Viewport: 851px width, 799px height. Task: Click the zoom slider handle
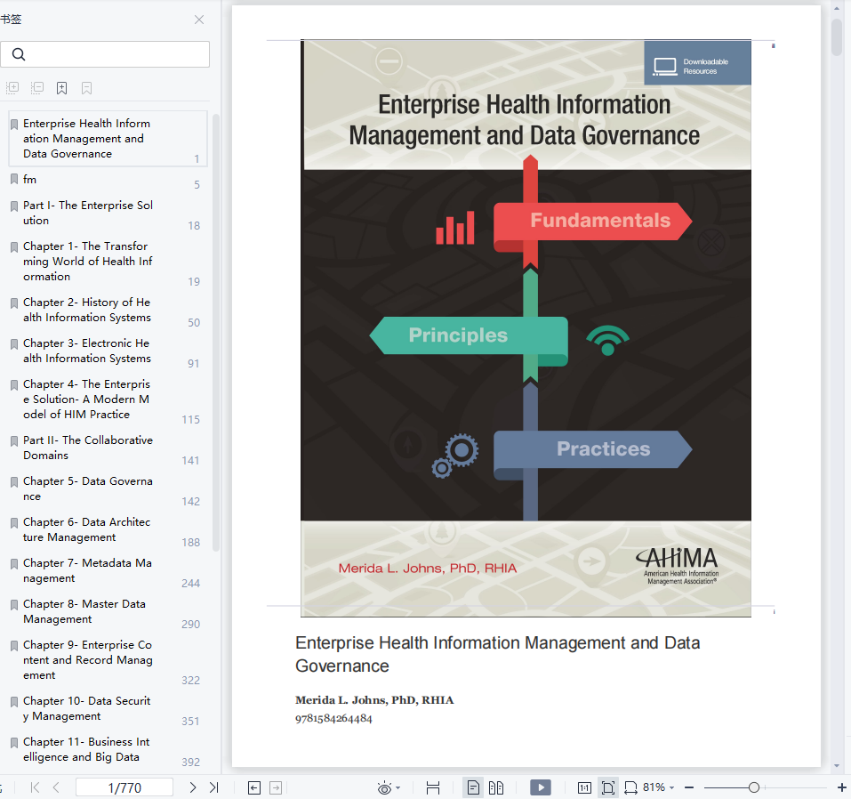click(753, 787)
